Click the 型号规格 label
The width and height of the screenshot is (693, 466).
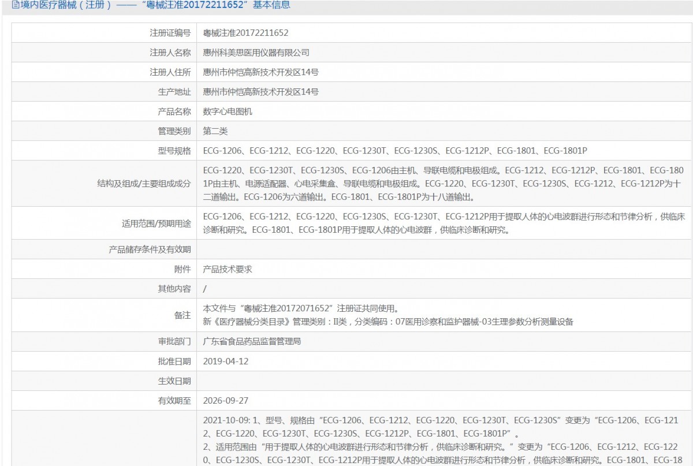point(174,151)
